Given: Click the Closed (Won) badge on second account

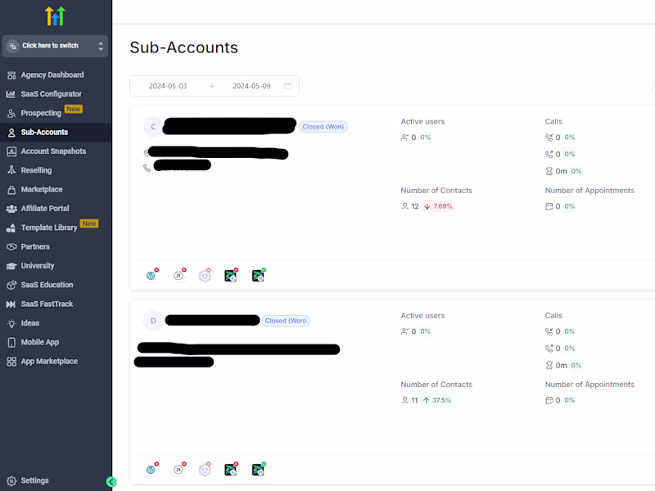Looking at the screenshot, I should [286, 321].
